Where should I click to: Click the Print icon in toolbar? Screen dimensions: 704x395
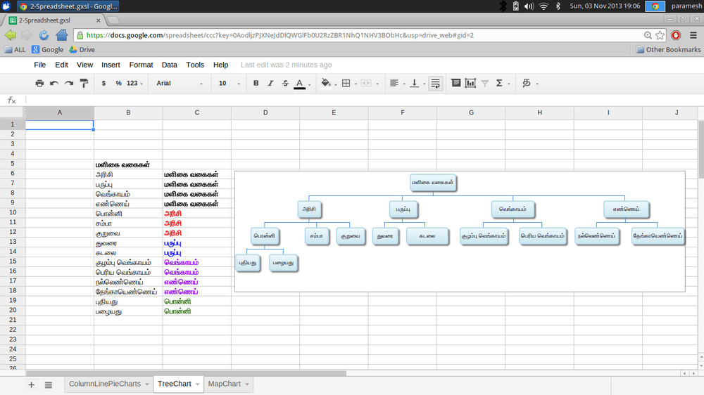(39, 83)
